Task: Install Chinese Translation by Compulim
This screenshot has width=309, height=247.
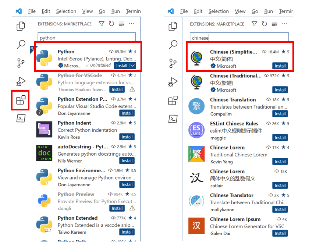Action: 280,113
